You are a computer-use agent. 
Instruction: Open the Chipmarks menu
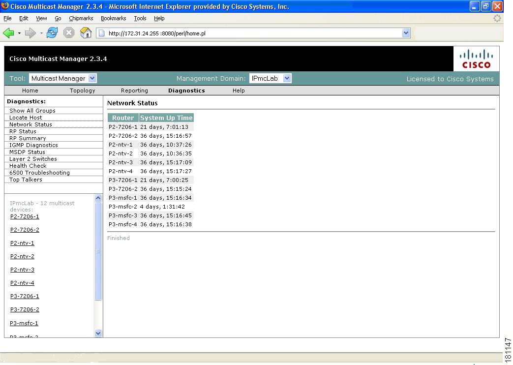tap(81, 18)
